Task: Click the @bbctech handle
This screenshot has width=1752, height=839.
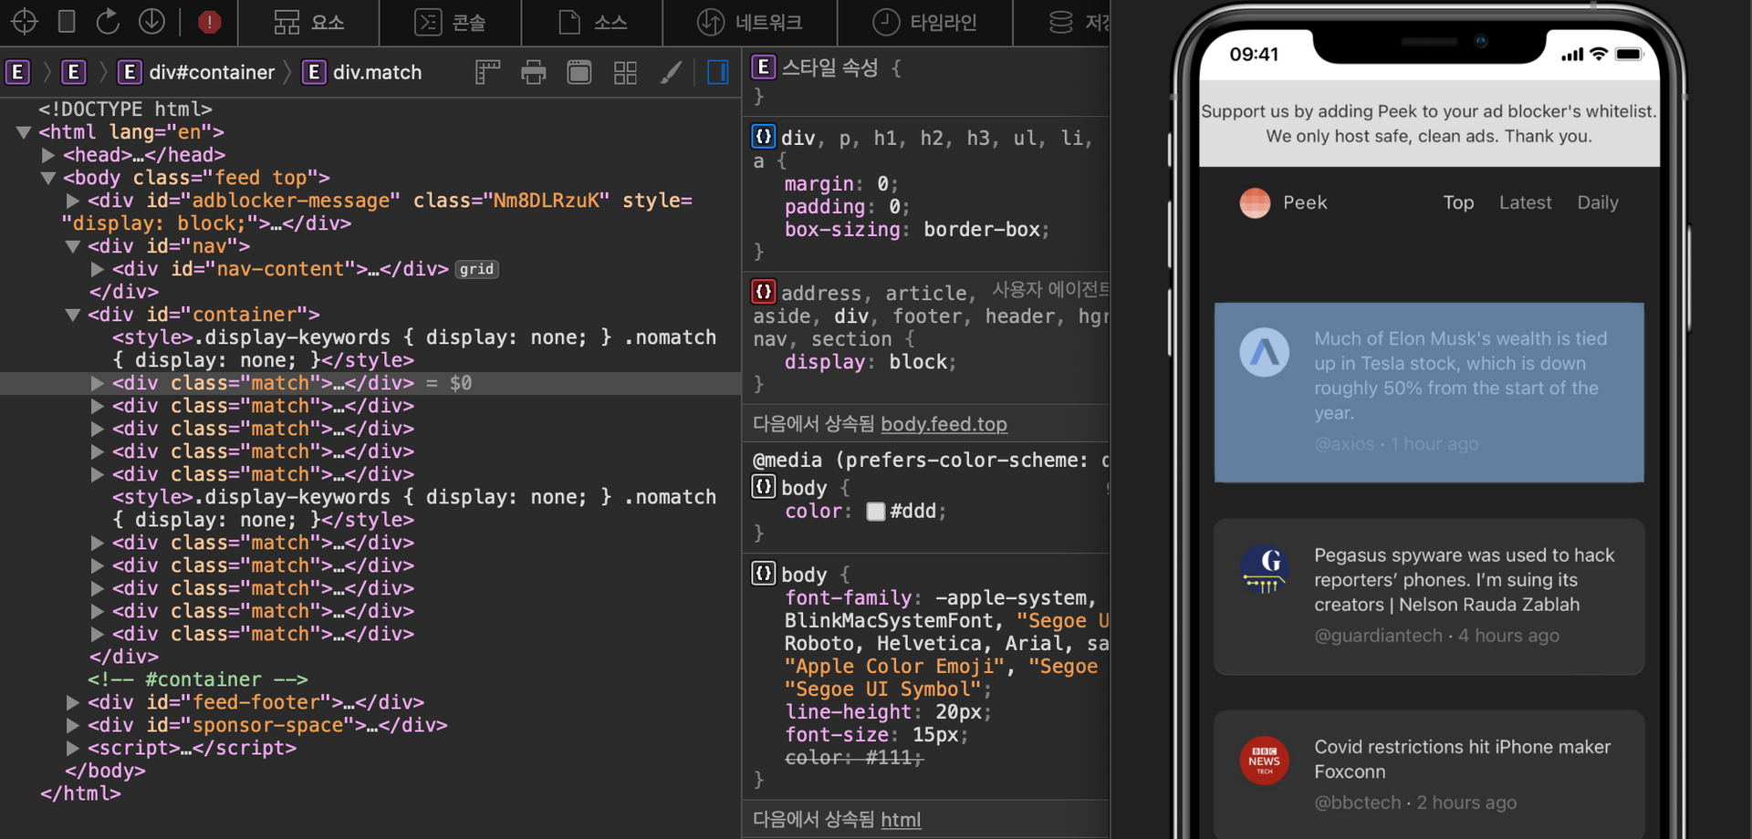Action: point(1357,803)
